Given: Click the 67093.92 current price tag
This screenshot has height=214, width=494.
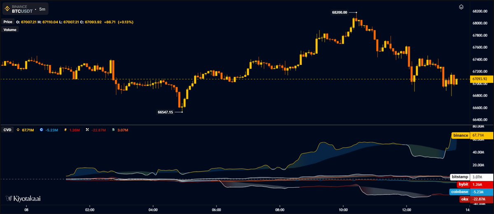Looking at the screenshot, I should [x=480, y=78].
